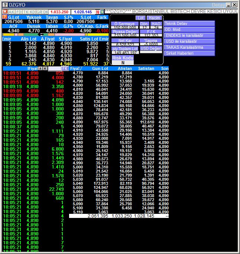This screenshot has width=240, height=254.
Task: Open Teknik Detay
Action: click(x=189, y=23)
